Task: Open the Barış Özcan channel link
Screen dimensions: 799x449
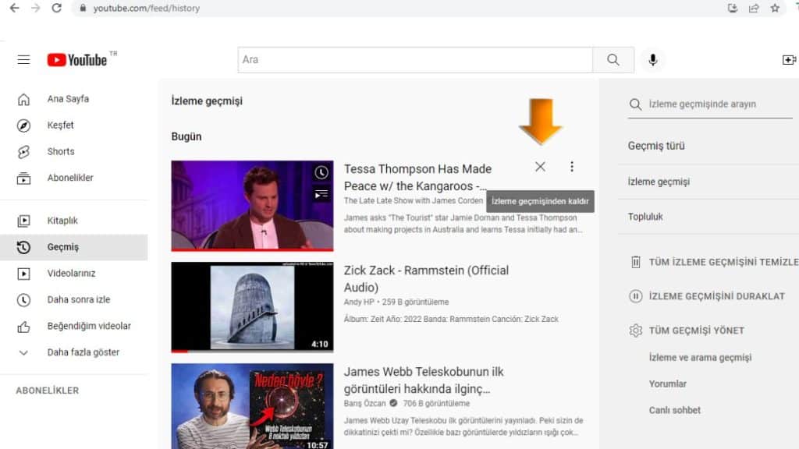Action: [365, 403]
